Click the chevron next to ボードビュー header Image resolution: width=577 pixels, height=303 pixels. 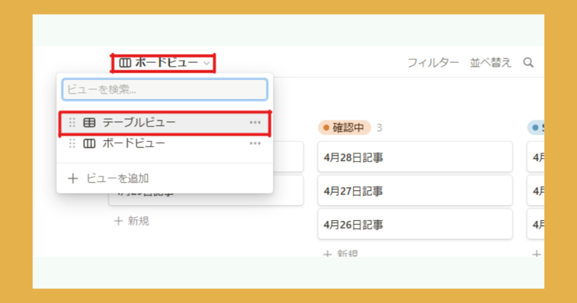pyautogui.click(x=207, y=64)
